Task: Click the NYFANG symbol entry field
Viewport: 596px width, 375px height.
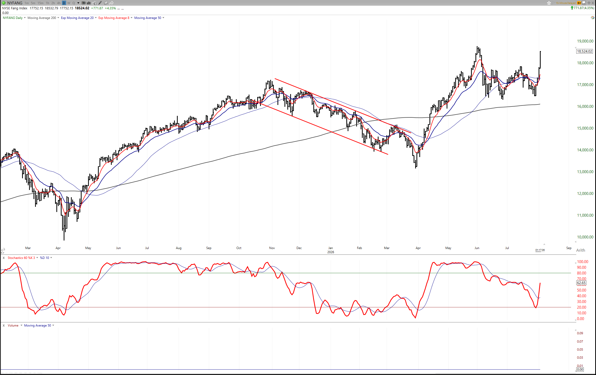Action: [15, 3]
